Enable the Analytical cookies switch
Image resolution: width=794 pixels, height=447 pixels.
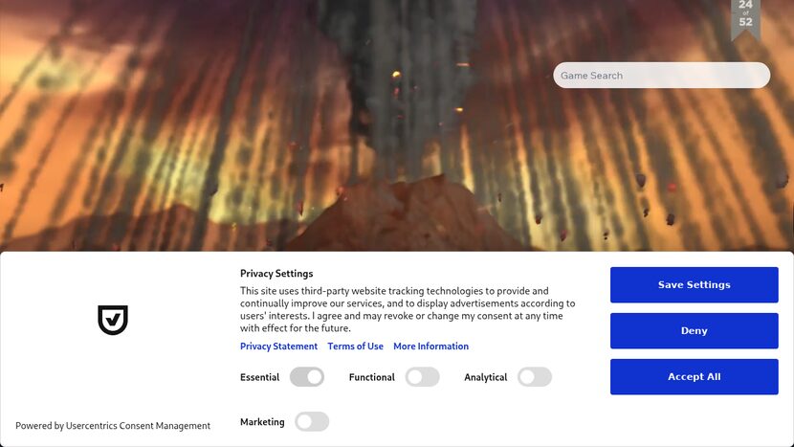[x=535, y=377]
